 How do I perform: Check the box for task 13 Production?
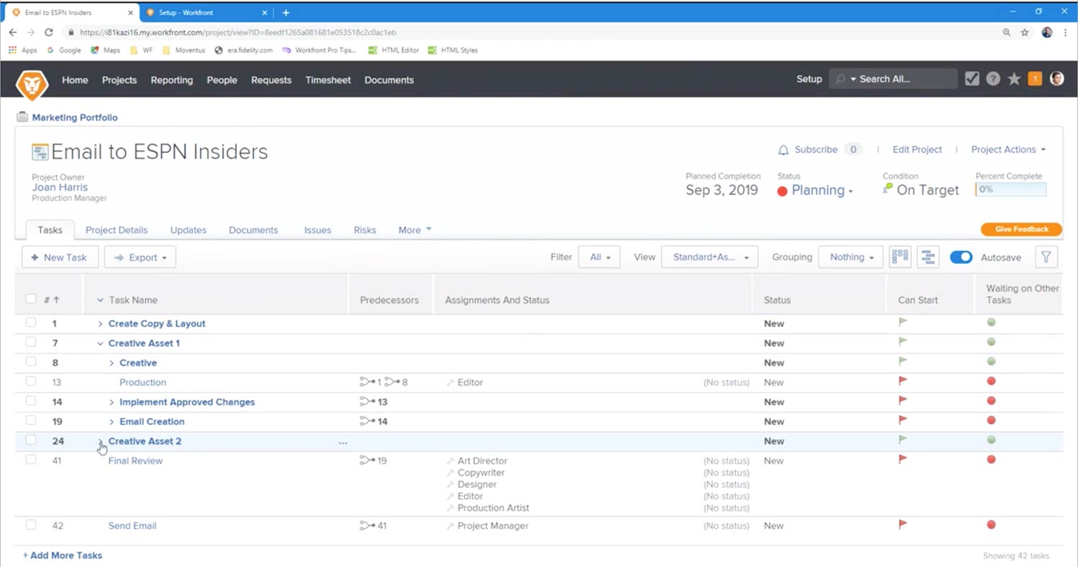coord(30,382)
